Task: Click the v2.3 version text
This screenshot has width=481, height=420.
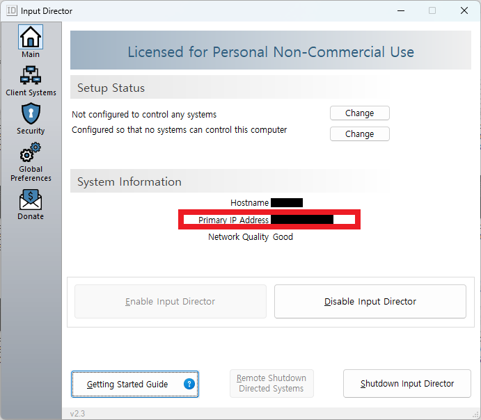Action: click(77, 414)
